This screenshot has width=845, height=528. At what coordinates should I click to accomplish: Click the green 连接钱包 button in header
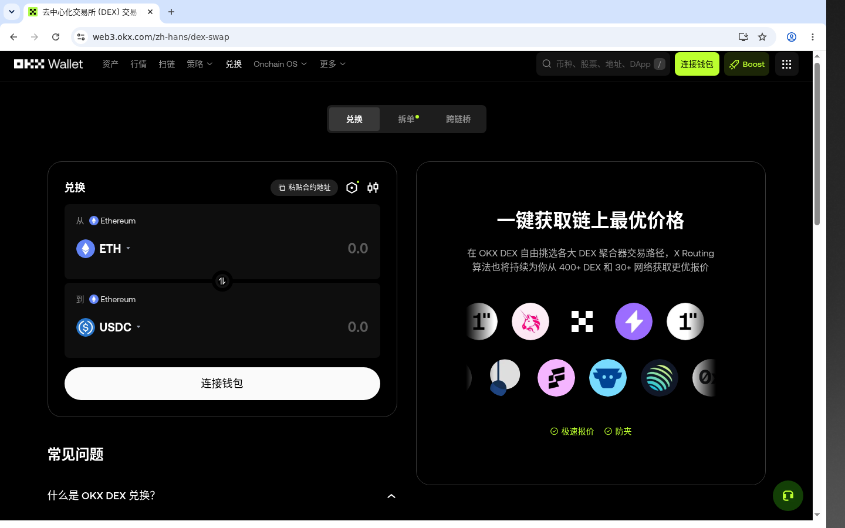[697, 64]
